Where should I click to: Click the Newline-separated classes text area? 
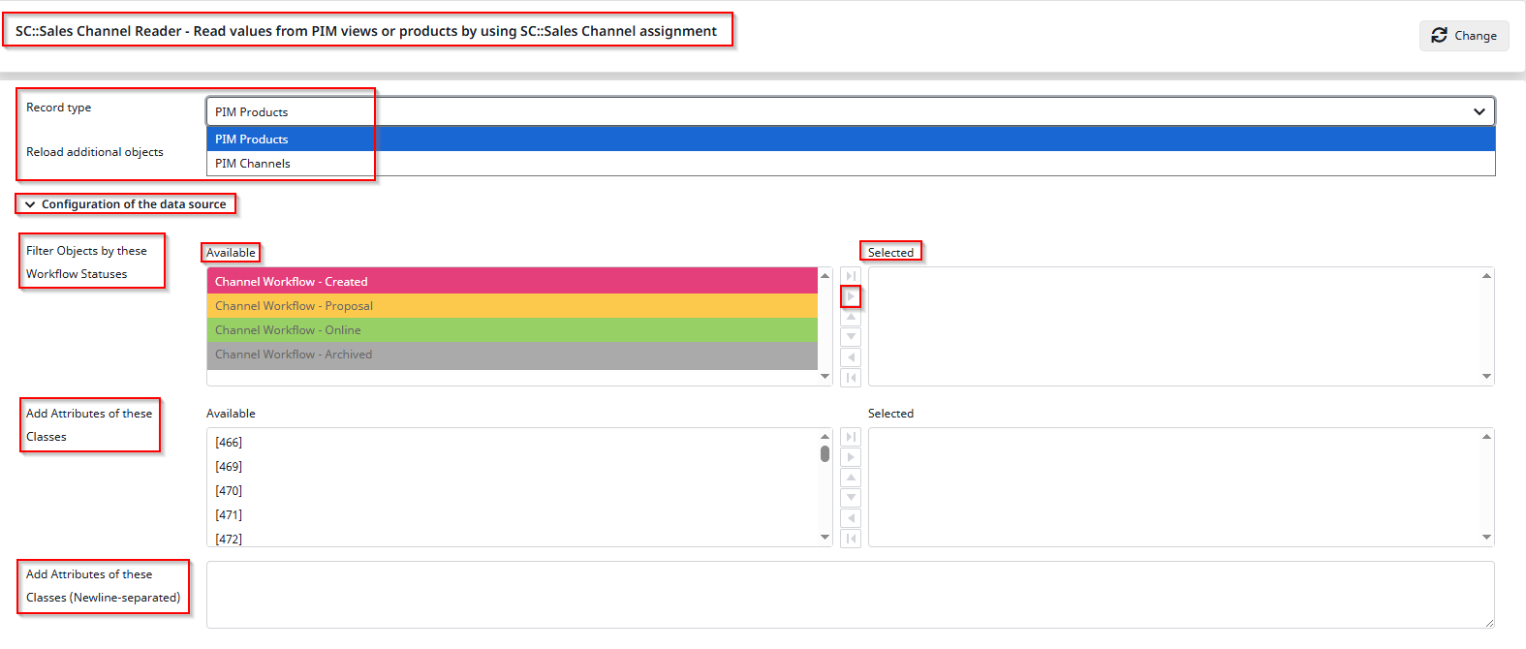click(850, 594)
